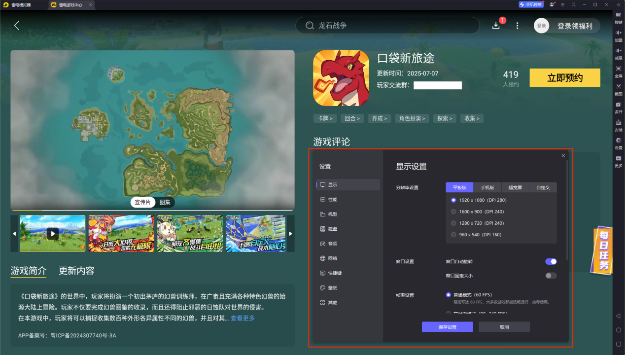
Task: Switch to 手机版 resolution tab
Action: coord(487,187)
